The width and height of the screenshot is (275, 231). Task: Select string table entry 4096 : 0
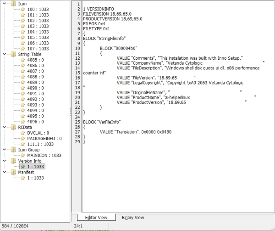pos(35,122)
